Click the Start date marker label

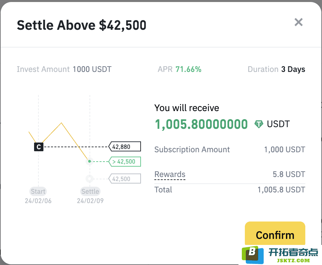pos(38,191)
